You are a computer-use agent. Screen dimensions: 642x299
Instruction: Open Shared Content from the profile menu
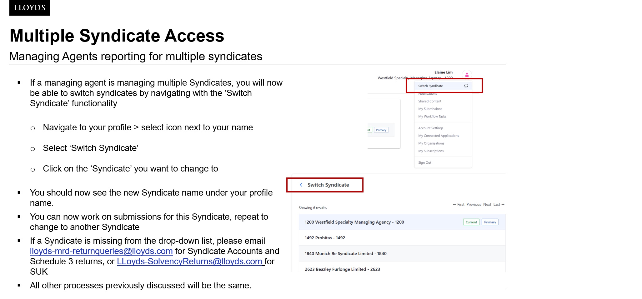coord(430,101)
